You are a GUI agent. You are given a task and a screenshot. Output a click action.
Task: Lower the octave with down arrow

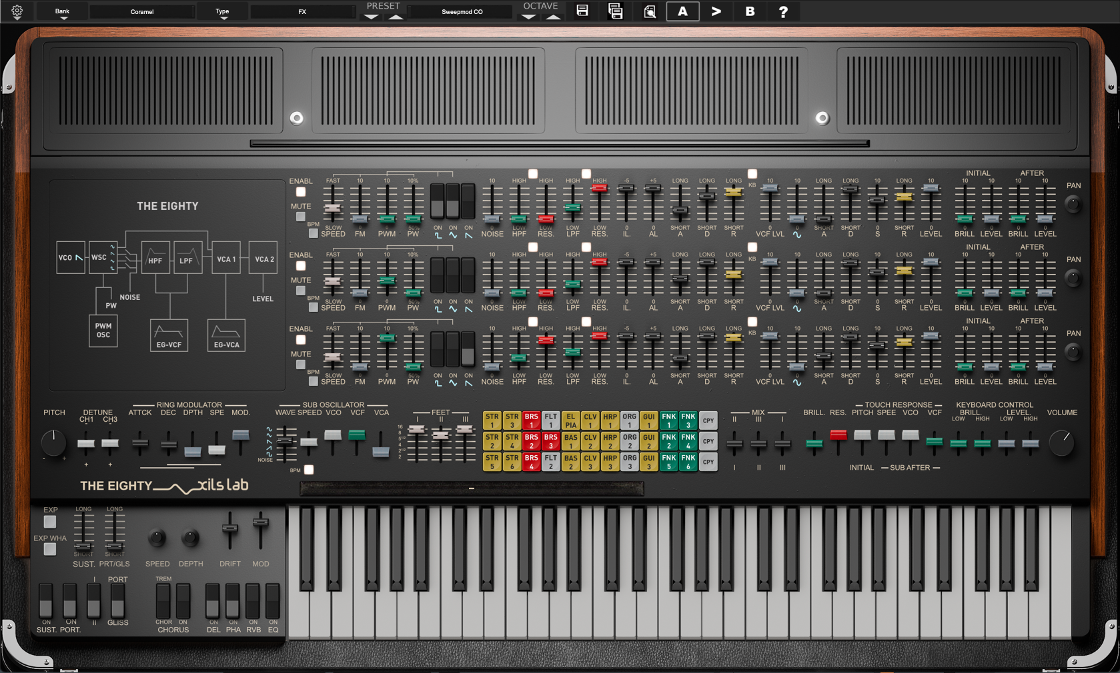(x=528, y=17)
